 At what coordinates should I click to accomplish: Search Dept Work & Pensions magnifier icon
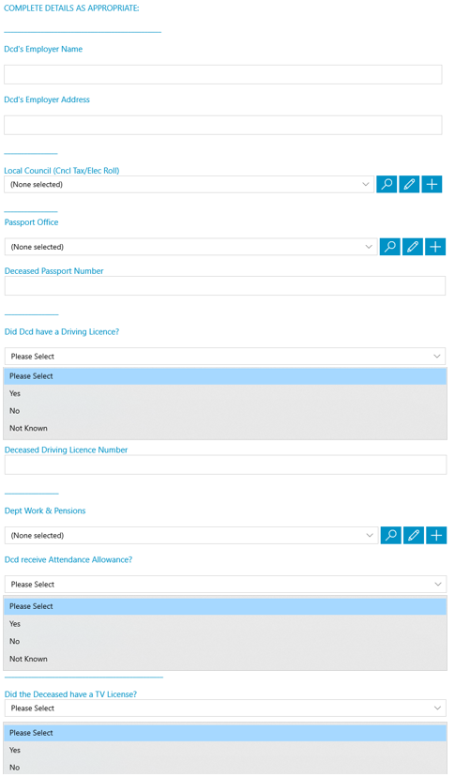tap(391, 535)
